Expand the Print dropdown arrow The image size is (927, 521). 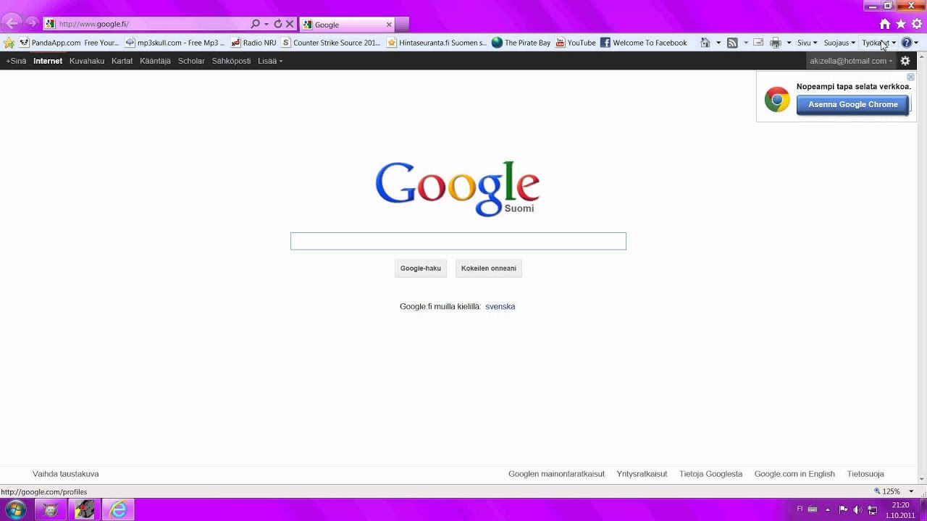[789, 43]
